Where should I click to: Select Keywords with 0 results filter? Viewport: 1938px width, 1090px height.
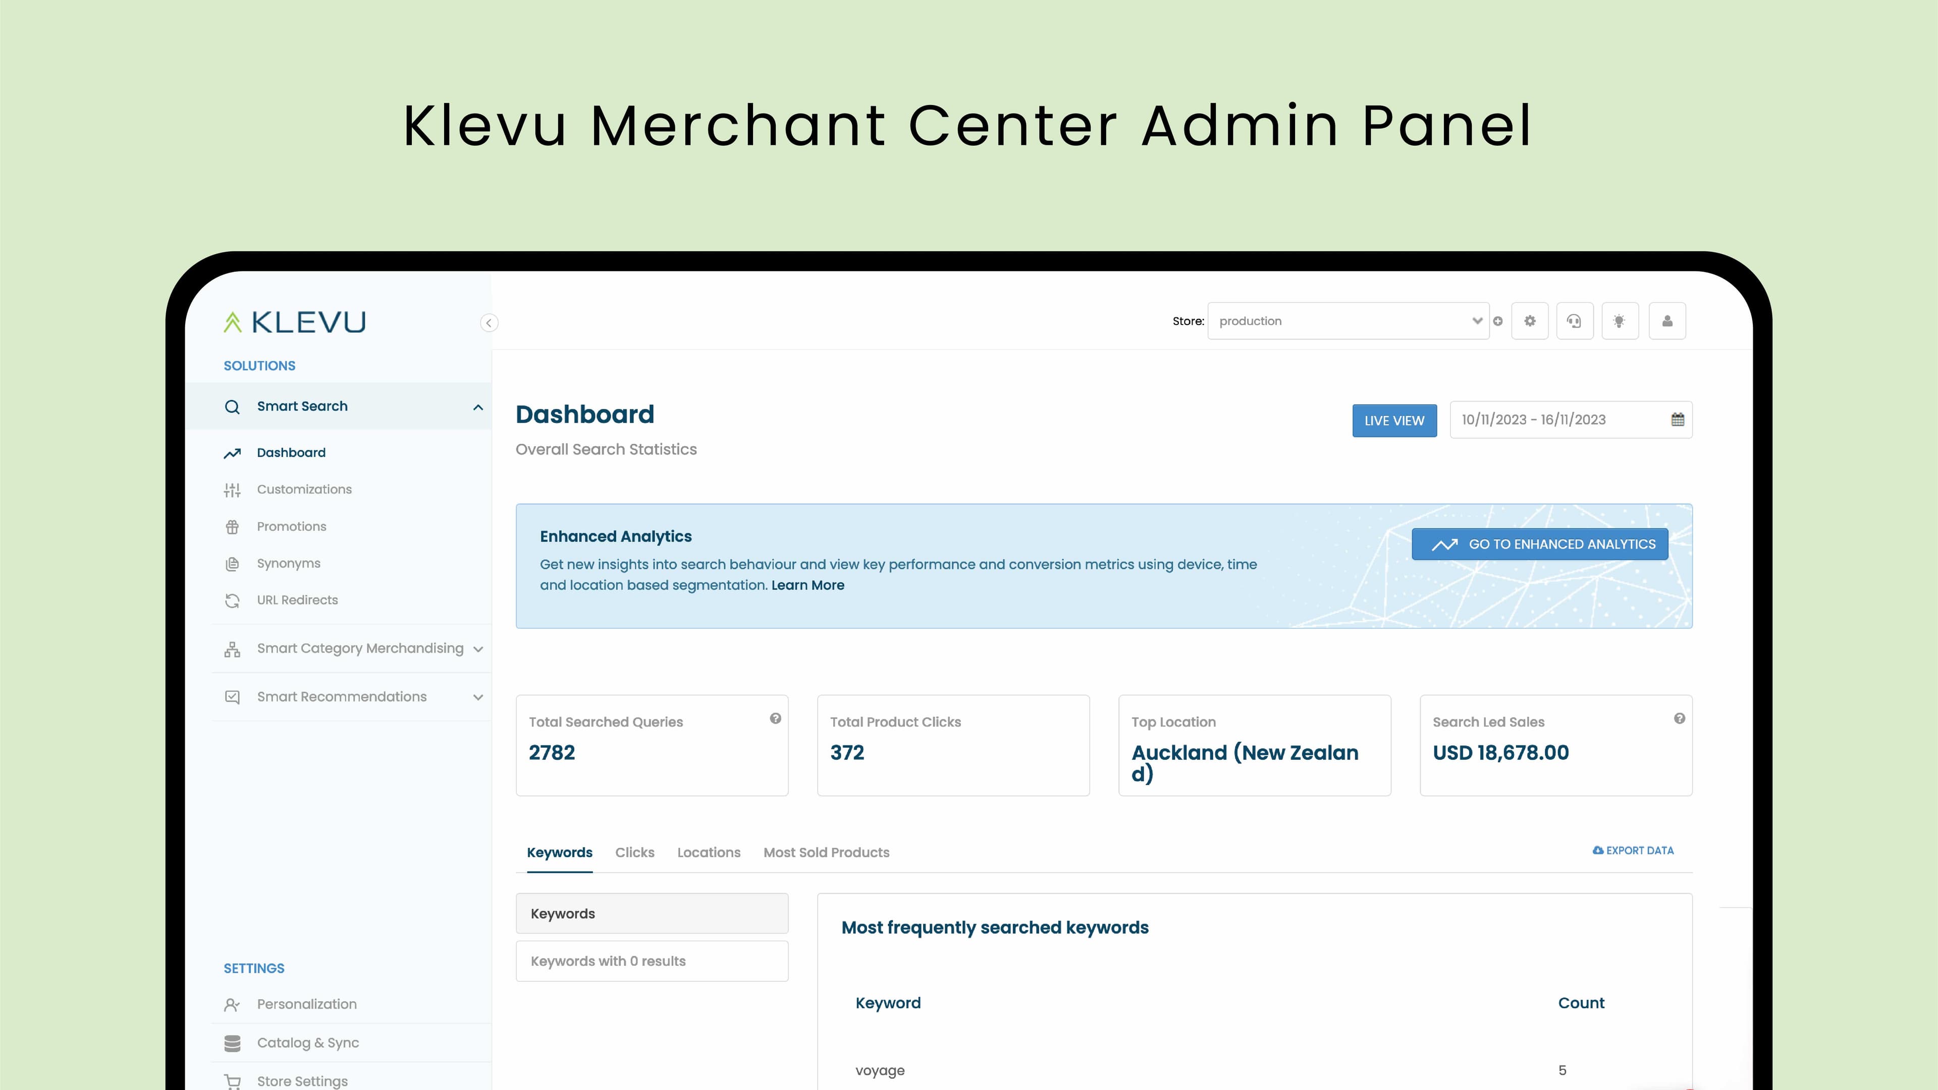point(652,961)
